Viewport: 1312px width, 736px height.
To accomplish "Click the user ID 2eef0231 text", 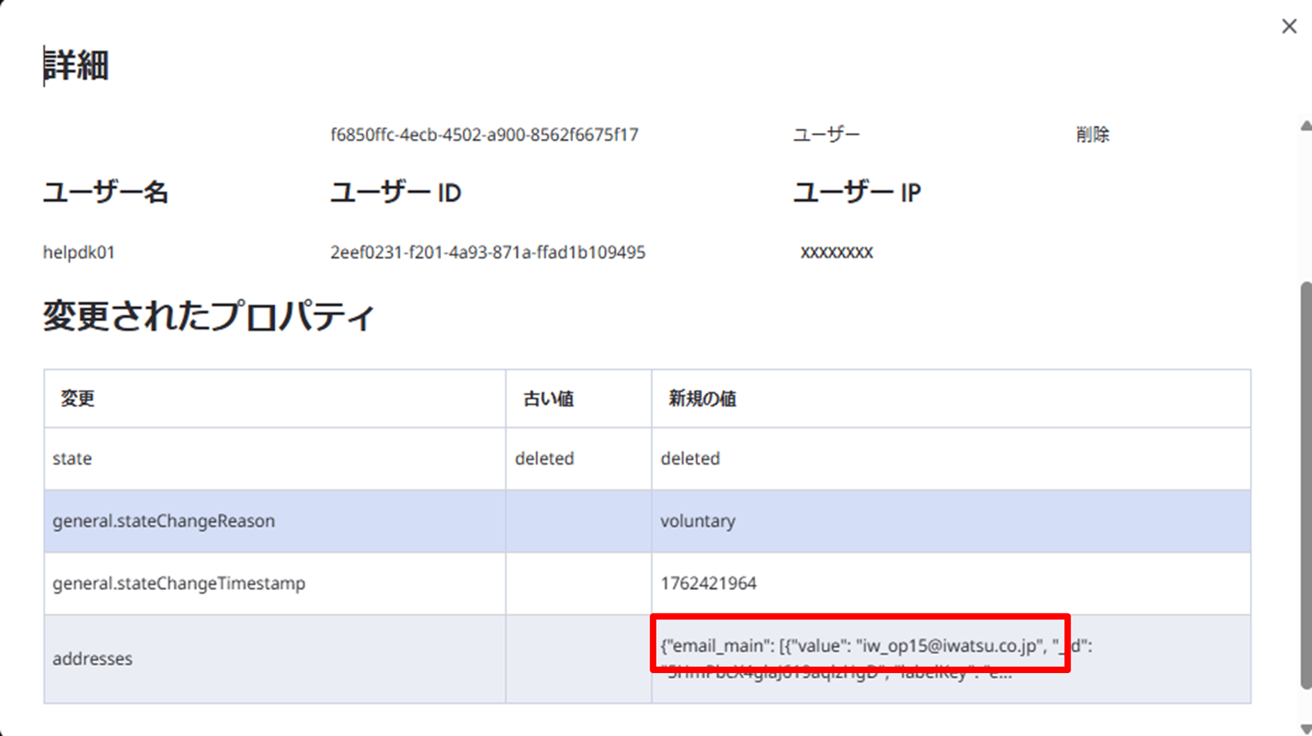I will [487, 253].
